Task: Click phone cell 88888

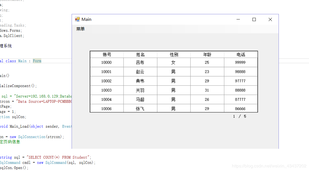Action: point(241,90)
